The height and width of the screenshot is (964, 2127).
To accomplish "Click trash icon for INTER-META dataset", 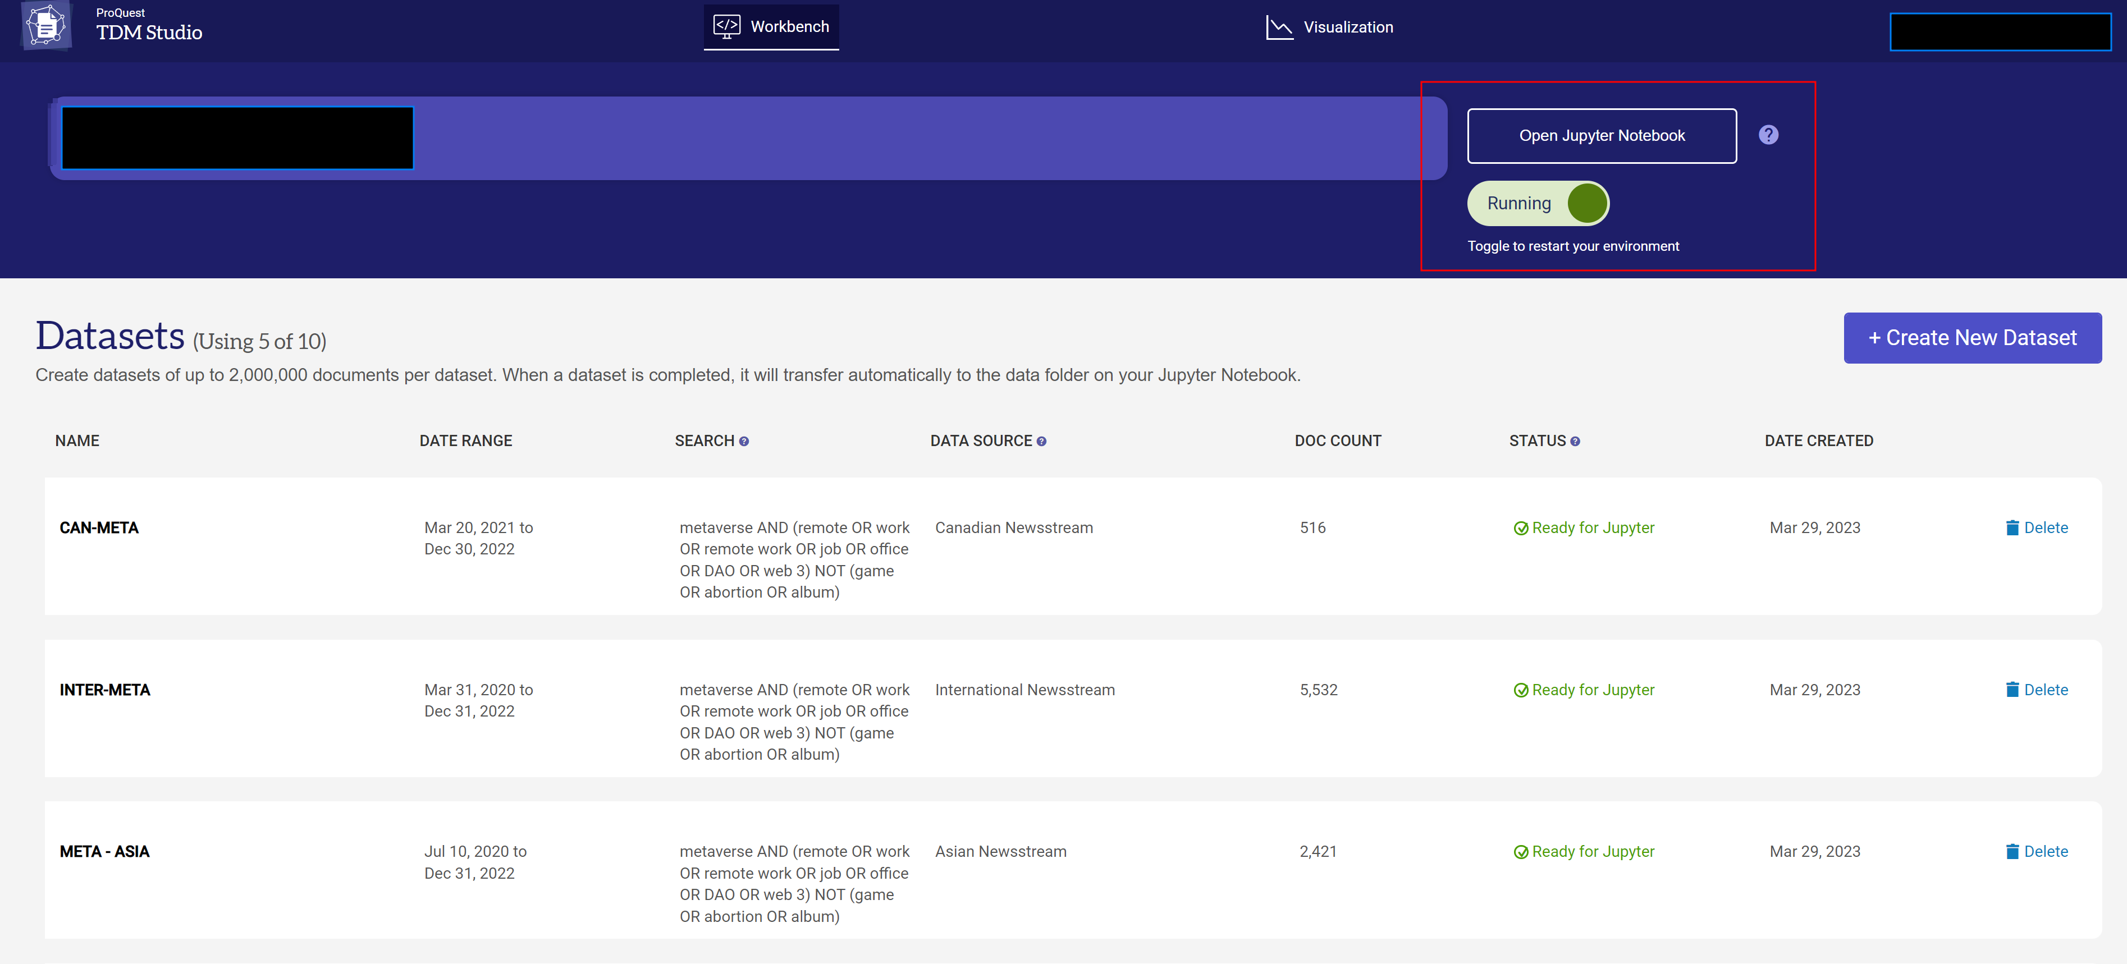I will [x=2012, y=690].
